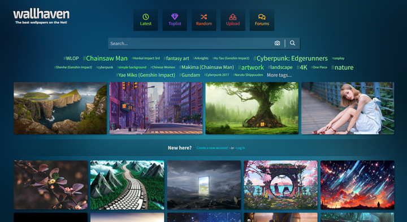The width and height of the screenshot is (407, 222).
Task: Open the coastal cliffs wallpaper thumbnail
Action: pos(60,108)
